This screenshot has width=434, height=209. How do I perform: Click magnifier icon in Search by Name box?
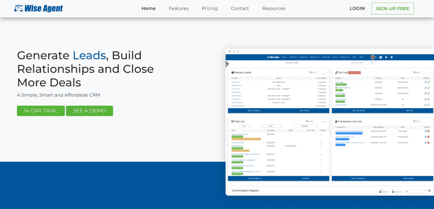point(372,63)
